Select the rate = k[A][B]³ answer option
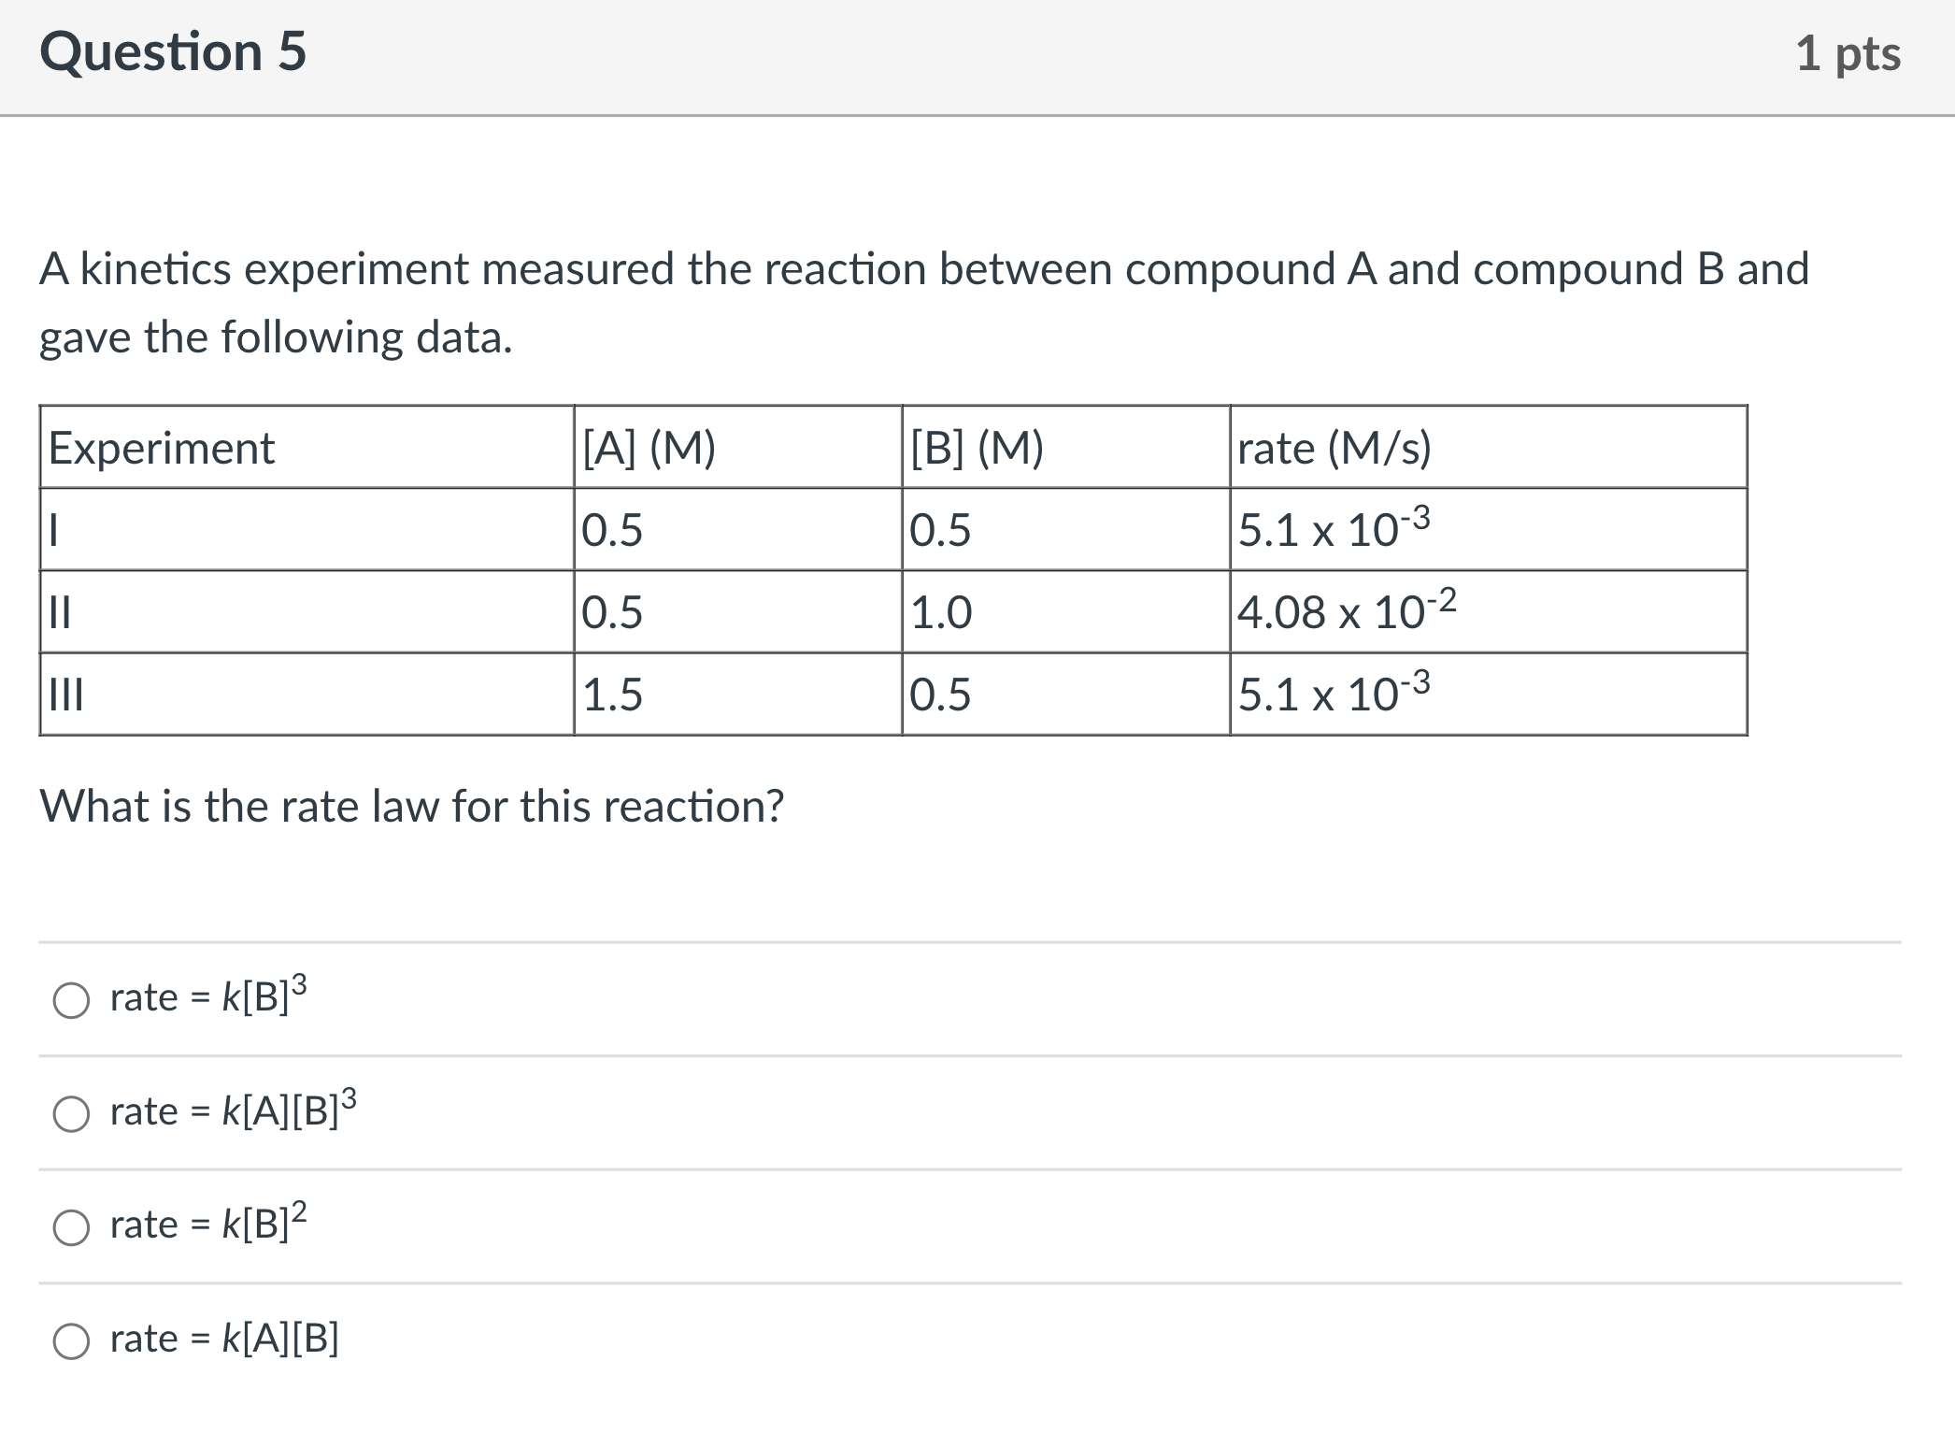1955x1447 pixels. [x=71, y=1110]
